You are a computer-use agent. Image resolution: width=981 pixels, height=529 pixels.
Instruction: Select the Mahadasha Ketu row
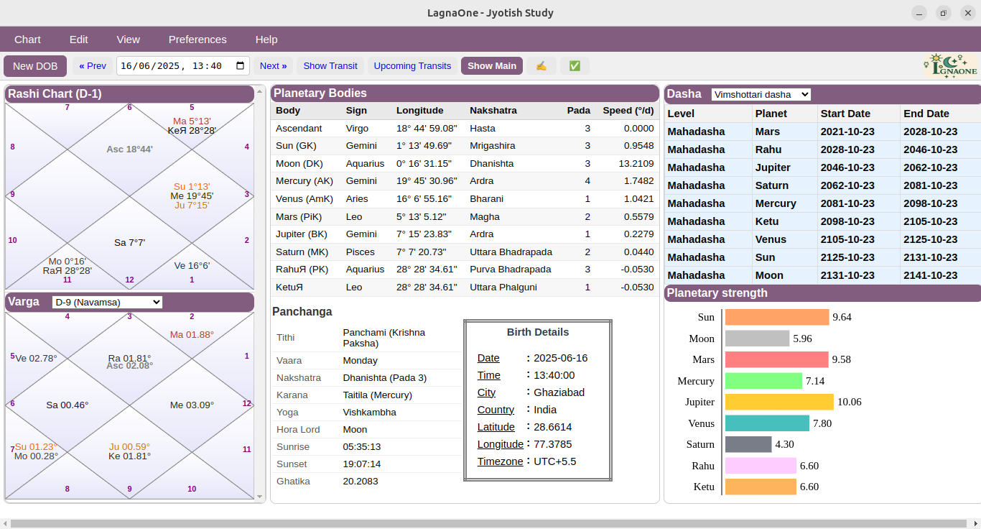coord(822,221)
